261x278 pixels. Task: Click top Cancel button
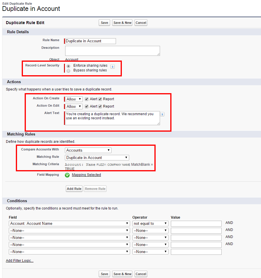(x=141, y=23)
